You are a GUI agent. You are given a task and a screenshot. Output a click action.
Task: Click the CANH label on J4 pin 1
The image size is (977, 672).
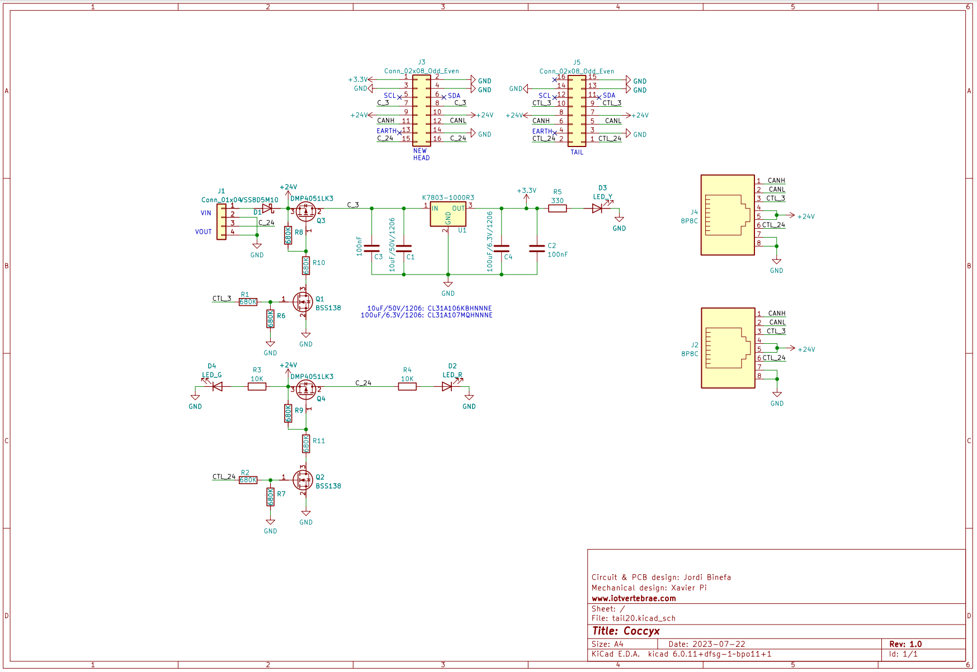click(x=776, y=181)
